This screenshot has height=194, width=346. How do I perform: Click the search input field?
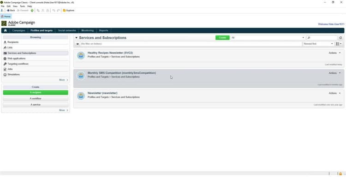322,38
